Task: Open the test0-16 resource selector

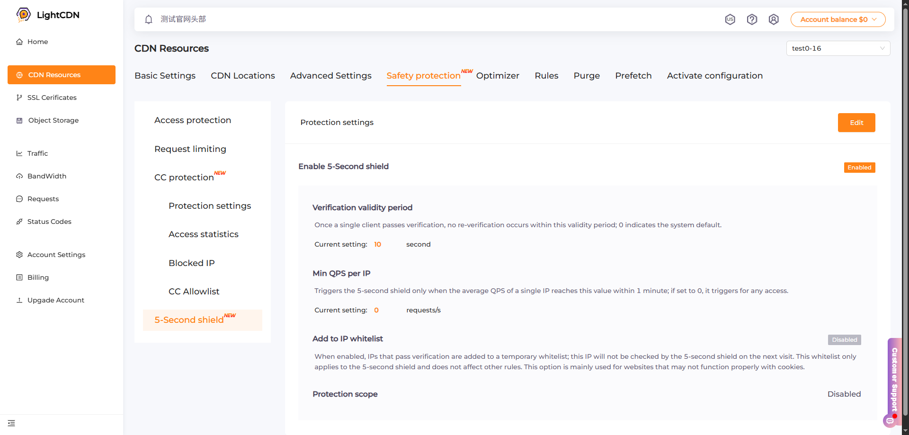Action: pyautogui.click(x=838, y=48)
